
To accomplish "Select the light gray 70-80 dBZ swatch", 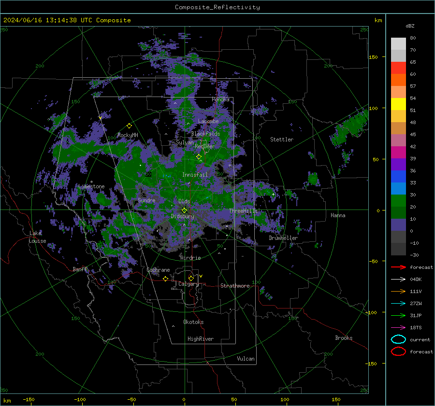I will click(x=398, y=43).
